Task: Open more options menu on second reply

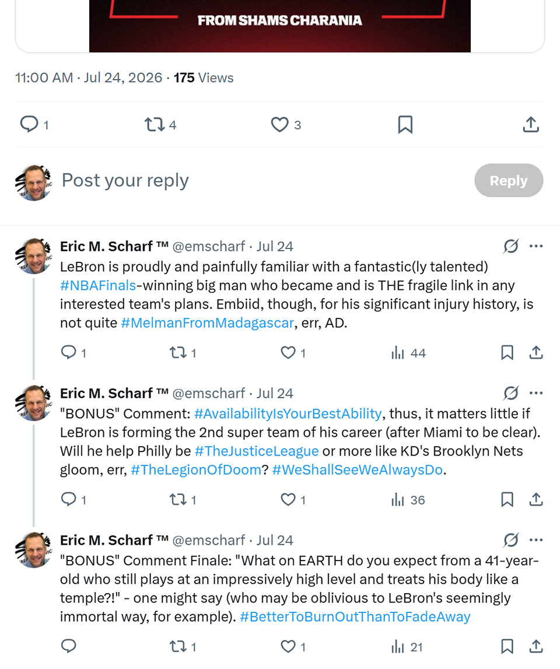Action: pyautogui.click(x=535, y=393)
